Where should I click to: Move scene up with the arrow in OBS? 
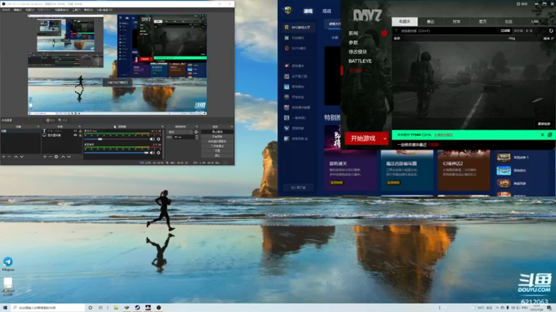pos(15,157)
